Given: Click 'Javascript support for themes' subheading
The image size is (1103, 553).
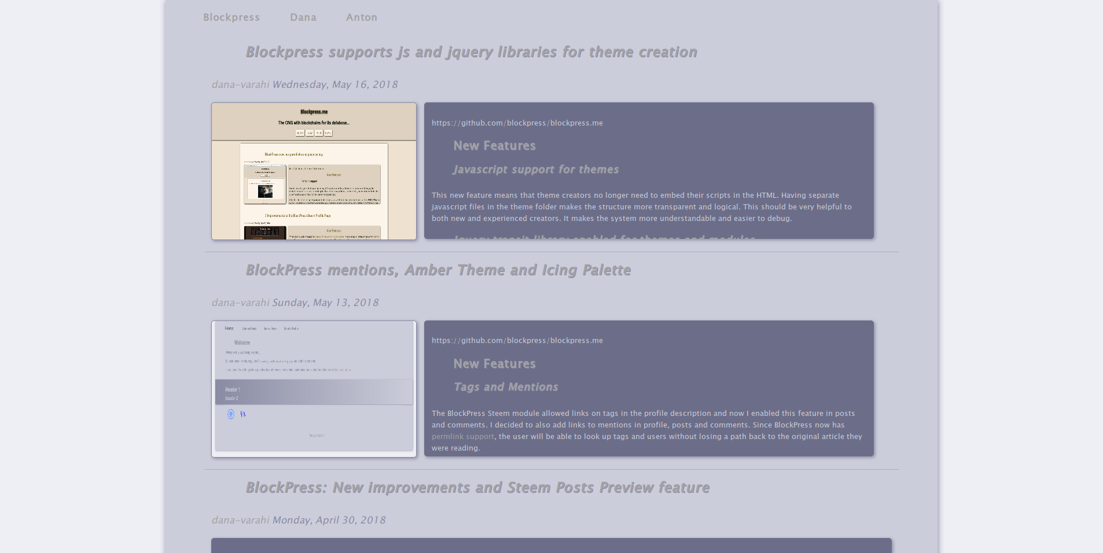Looking at the screenshot, I should pyautogui.click(x=536, y=169).
